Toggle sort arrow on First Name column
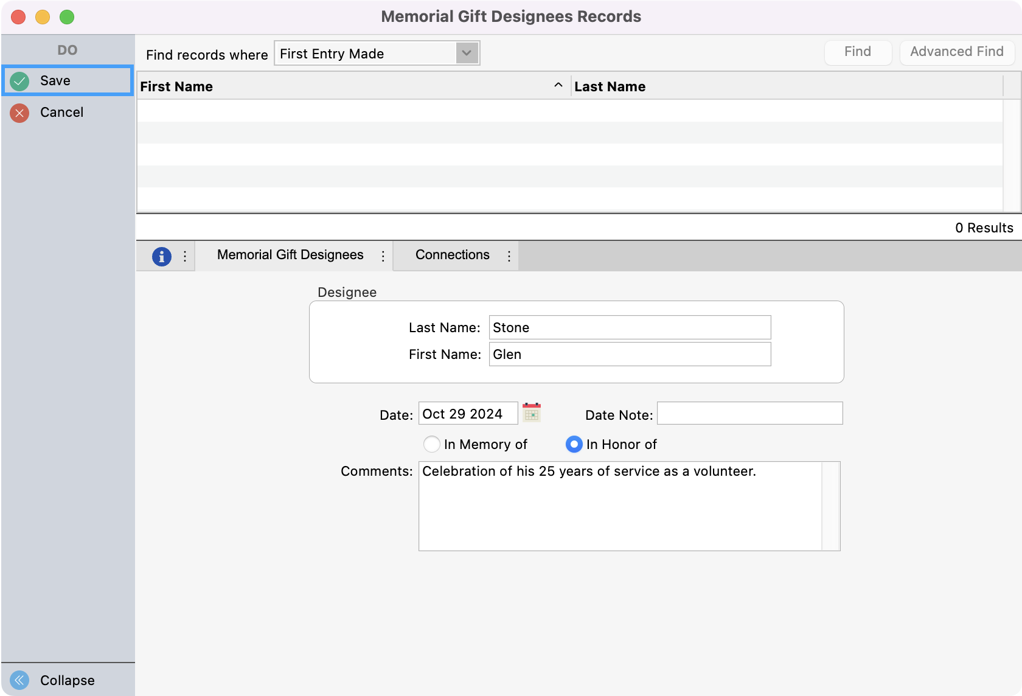This screenshot has height=696, width=1022. (x=558, y=86)
